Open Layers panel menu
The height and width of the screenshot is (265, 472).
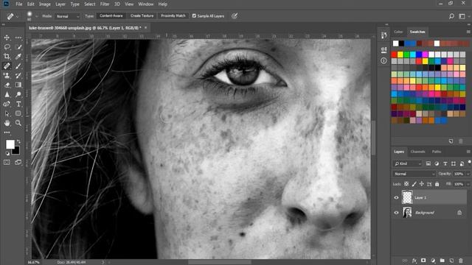click(x=468, y=152)
